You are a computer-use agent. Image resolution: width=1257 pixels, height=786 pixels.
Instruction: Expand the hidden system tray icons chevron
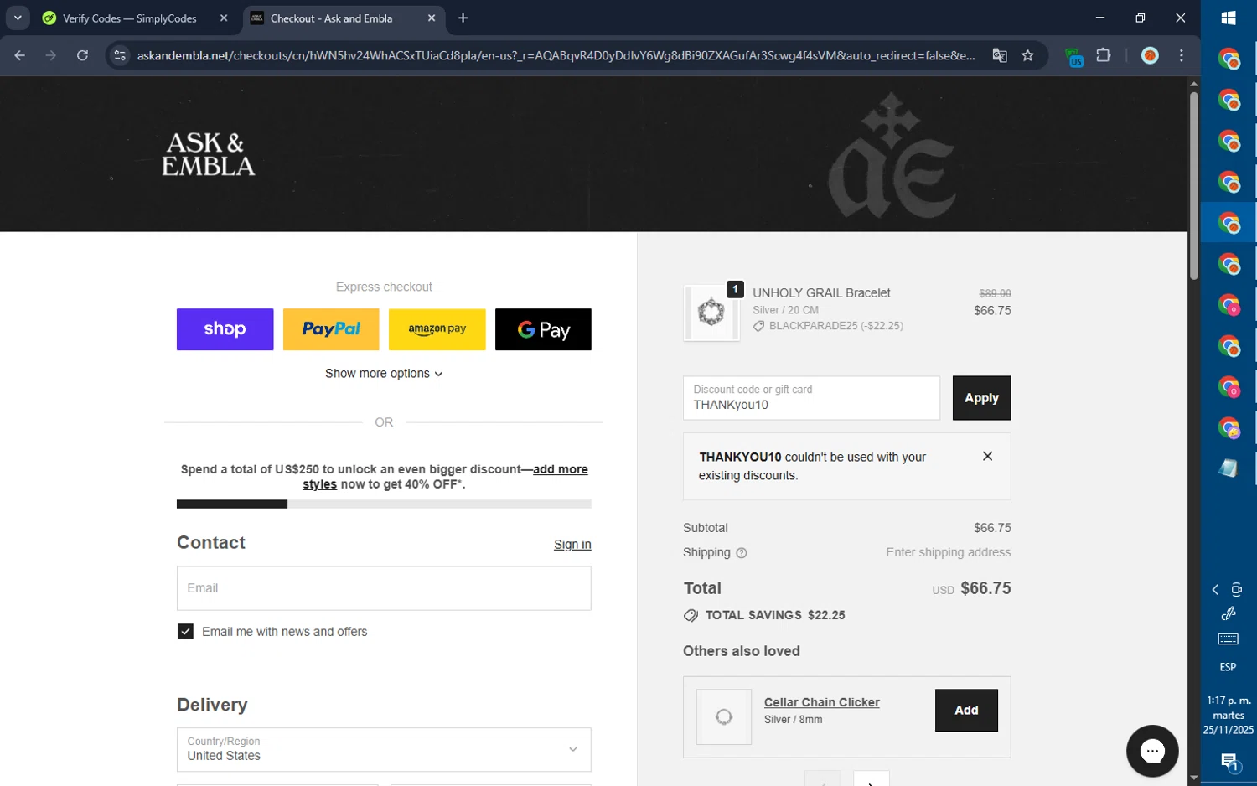1215,590
